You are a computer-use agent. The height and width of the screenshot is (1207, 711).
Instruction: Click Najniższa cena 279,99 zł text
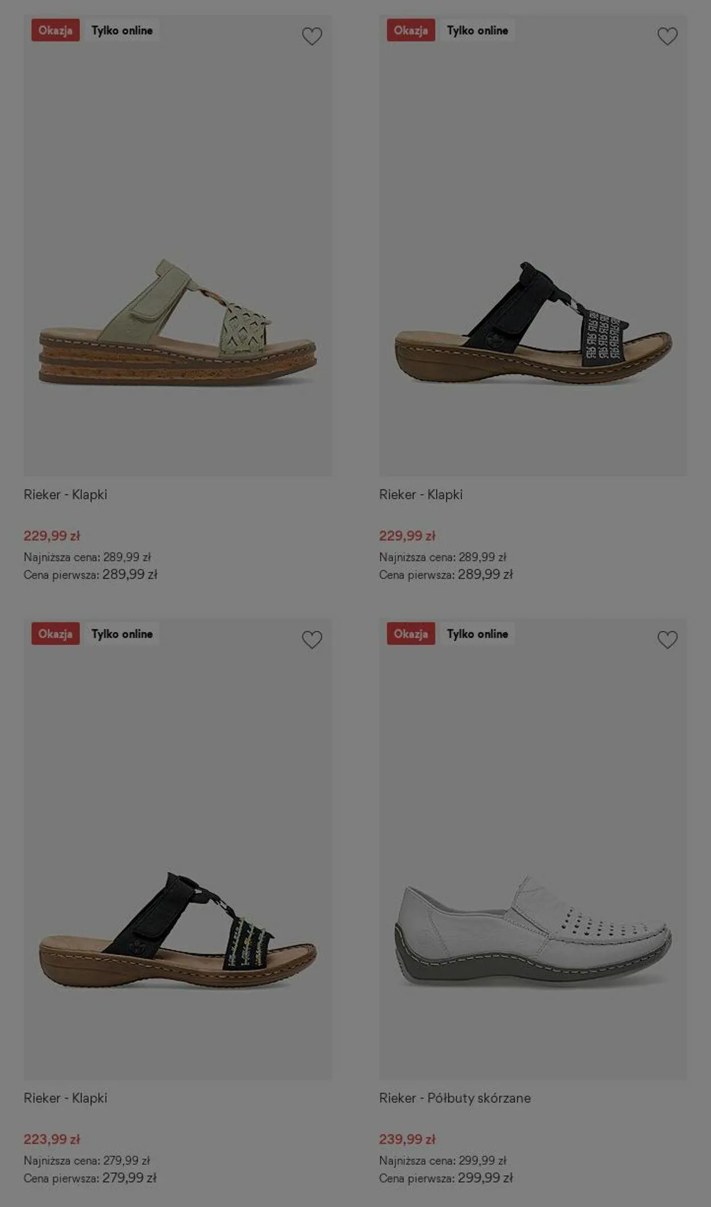(87, 1160)
